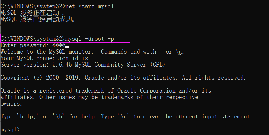Click the Enter password label
Screen dimensions: 269x135
(x=25, y=45)
